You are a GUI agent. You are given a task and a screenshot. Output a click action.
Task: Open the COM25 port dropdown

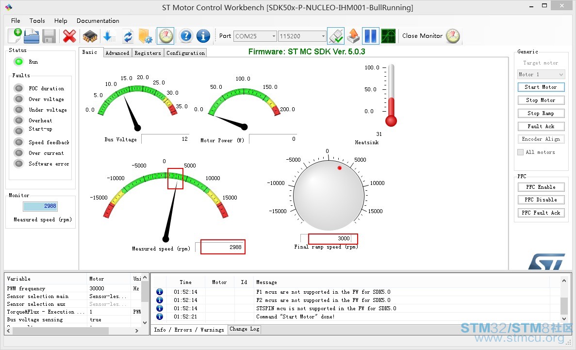255,36
